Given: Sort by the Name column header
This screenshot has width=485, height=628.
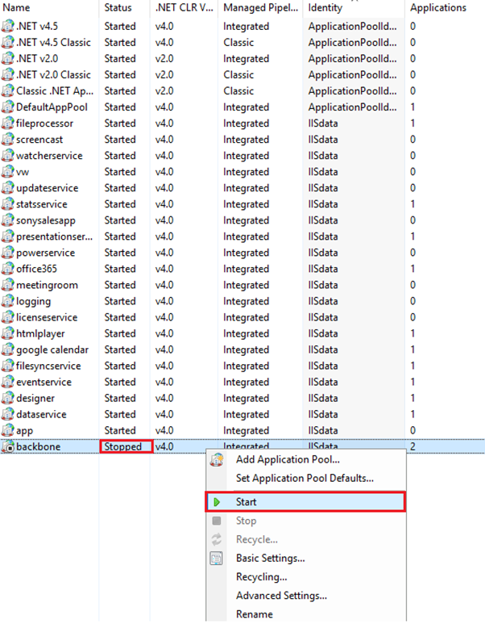Looking at the screenshot, I should click(17, 7).
